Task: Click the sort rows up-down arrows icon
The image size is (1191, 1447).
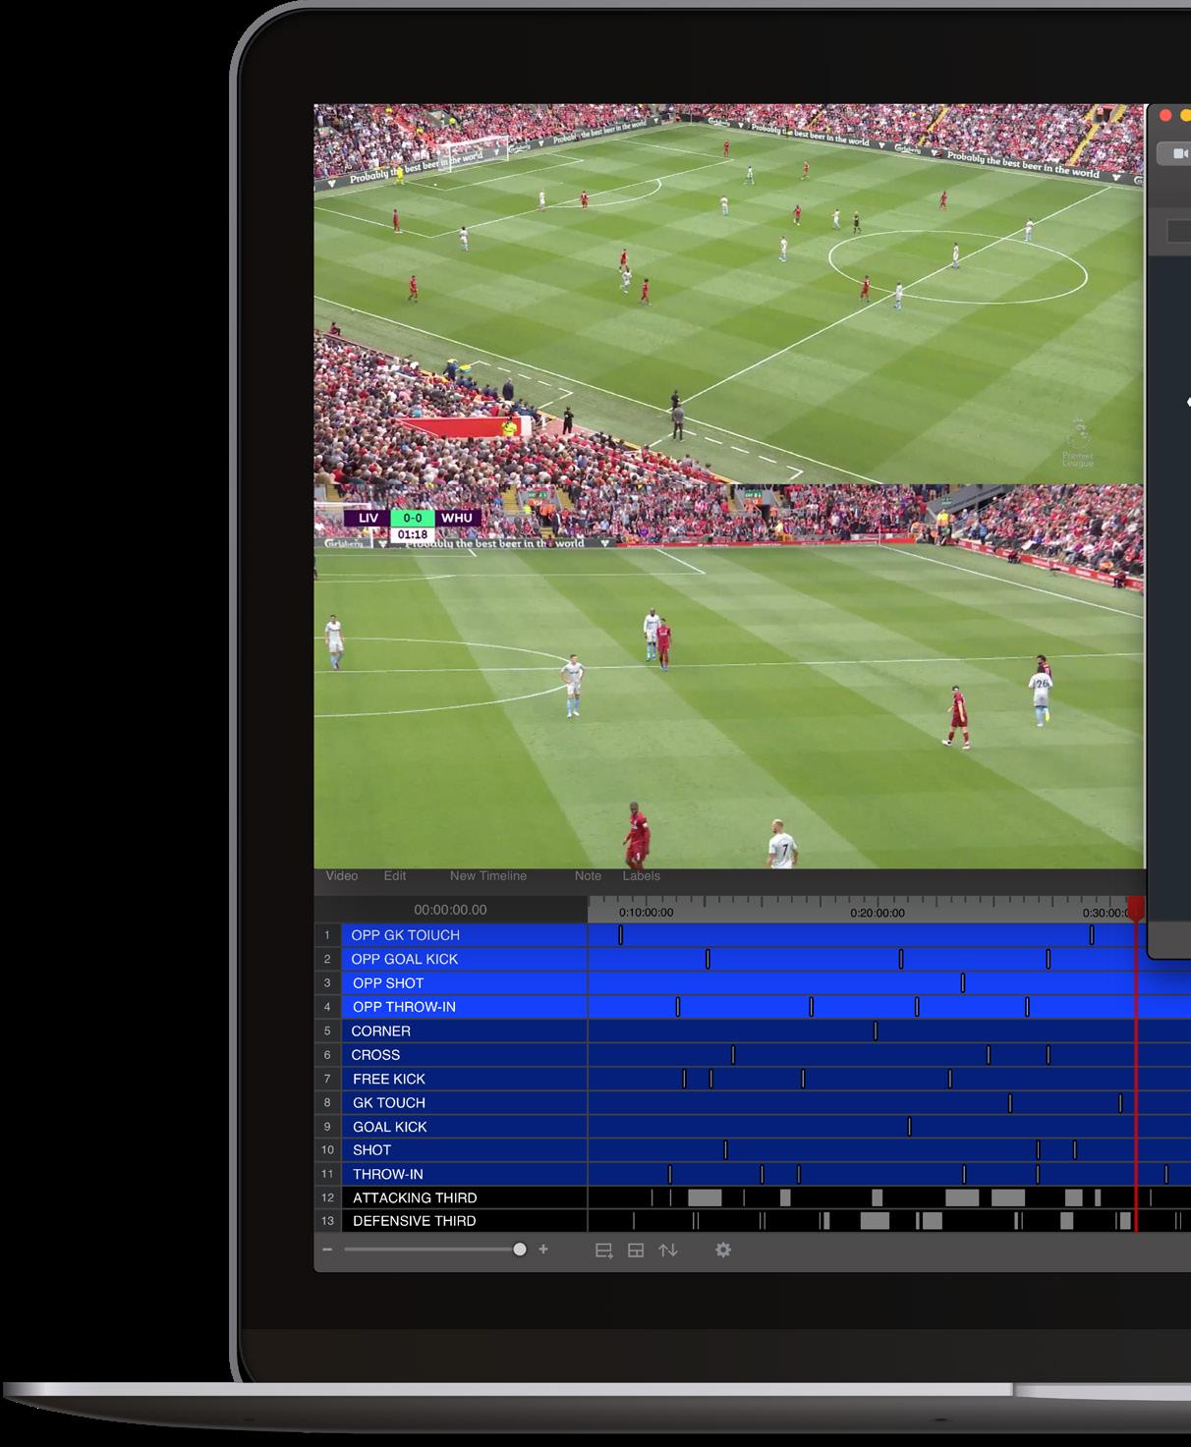Action: [668, 1251]
